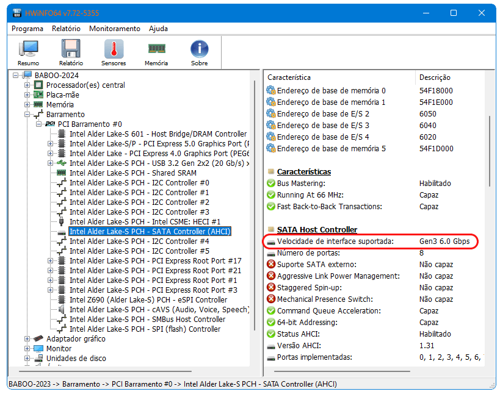Expand PCI Express 5.0 Graphics Port node
The width and height of the screenshot is (500, 397).
[x=51, y=144]
